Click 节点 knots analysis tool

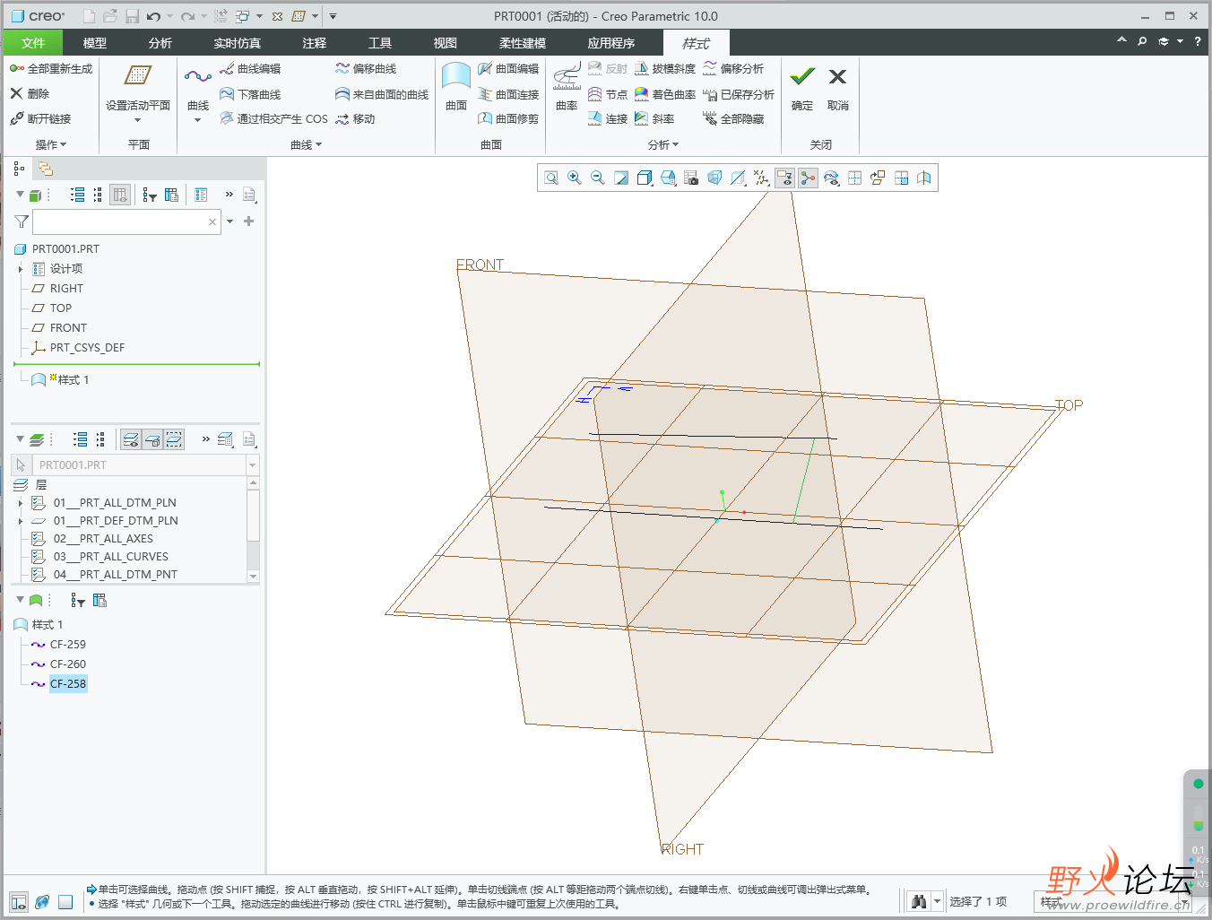[x=608, y=94]
